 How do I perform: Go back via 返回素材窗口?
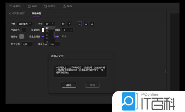pos(17,13)
